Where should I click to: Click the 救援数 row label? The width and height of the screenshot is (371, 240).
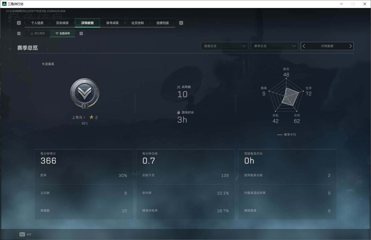coord(45,211)
